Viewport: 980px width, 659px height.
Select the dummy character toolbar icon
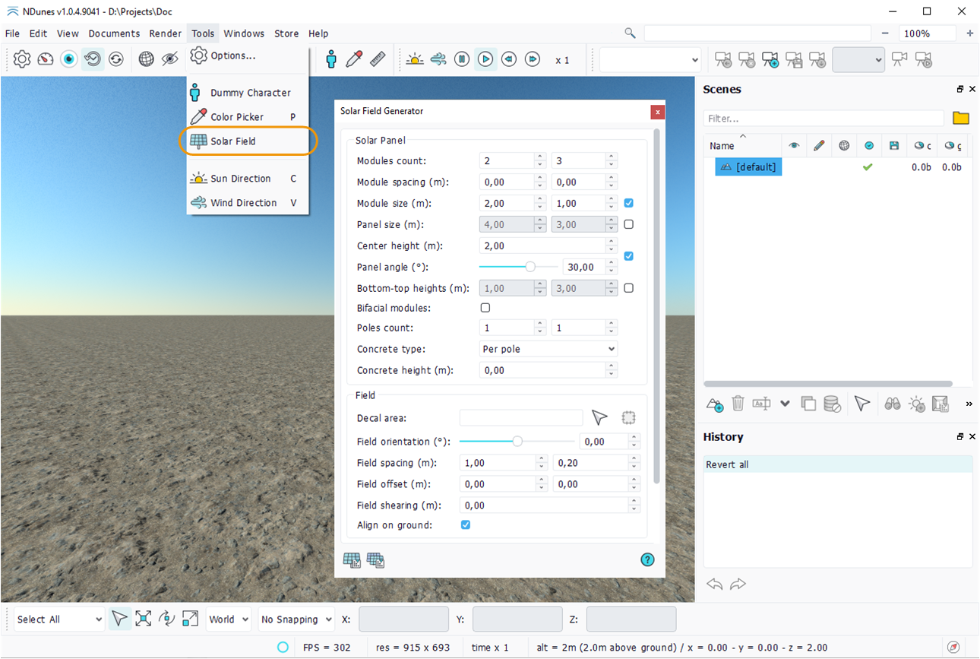coord(330,59)
